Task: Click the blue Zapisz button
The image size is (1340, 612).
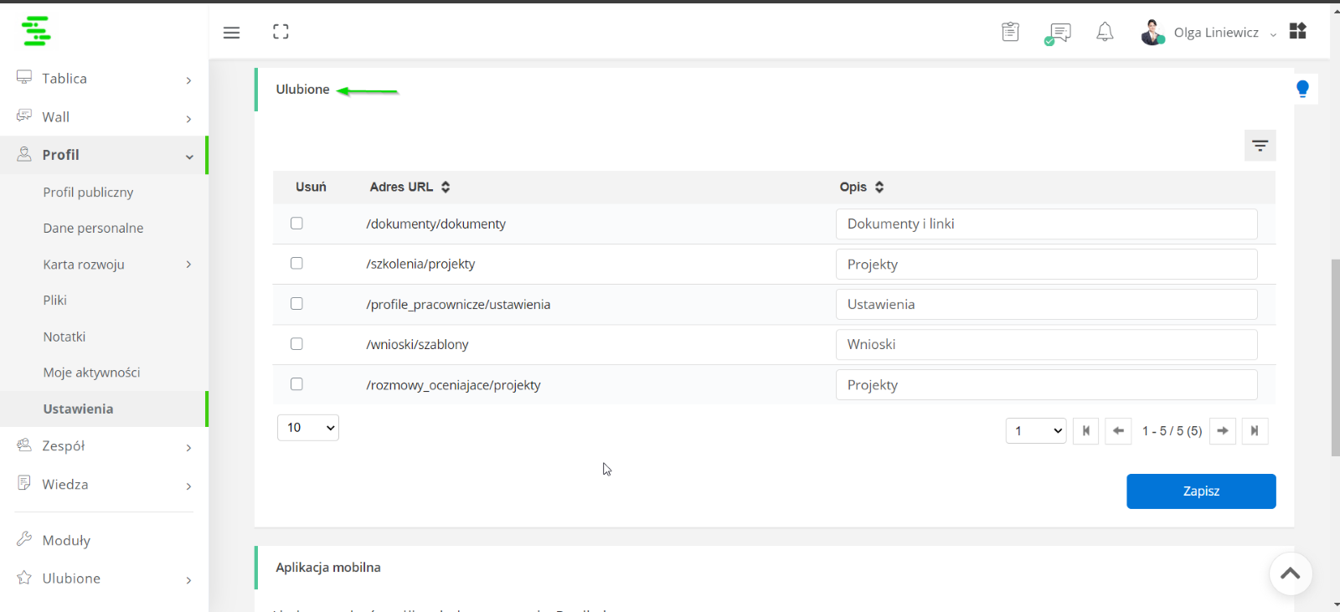Action: point(1201,491)
